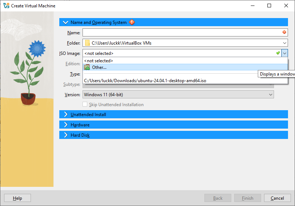Click into the Name text field

tap(180, 32)
